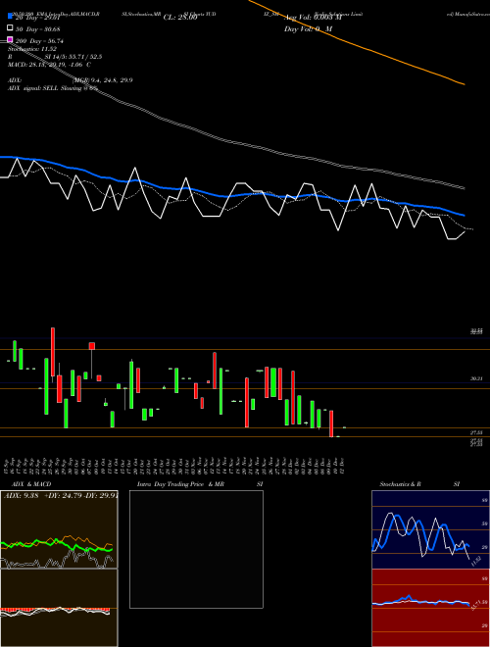Click the ADX values '9.4, 24.8, 29.9'
Viewport: 490px width, 647px height.
tap(112, 80)
